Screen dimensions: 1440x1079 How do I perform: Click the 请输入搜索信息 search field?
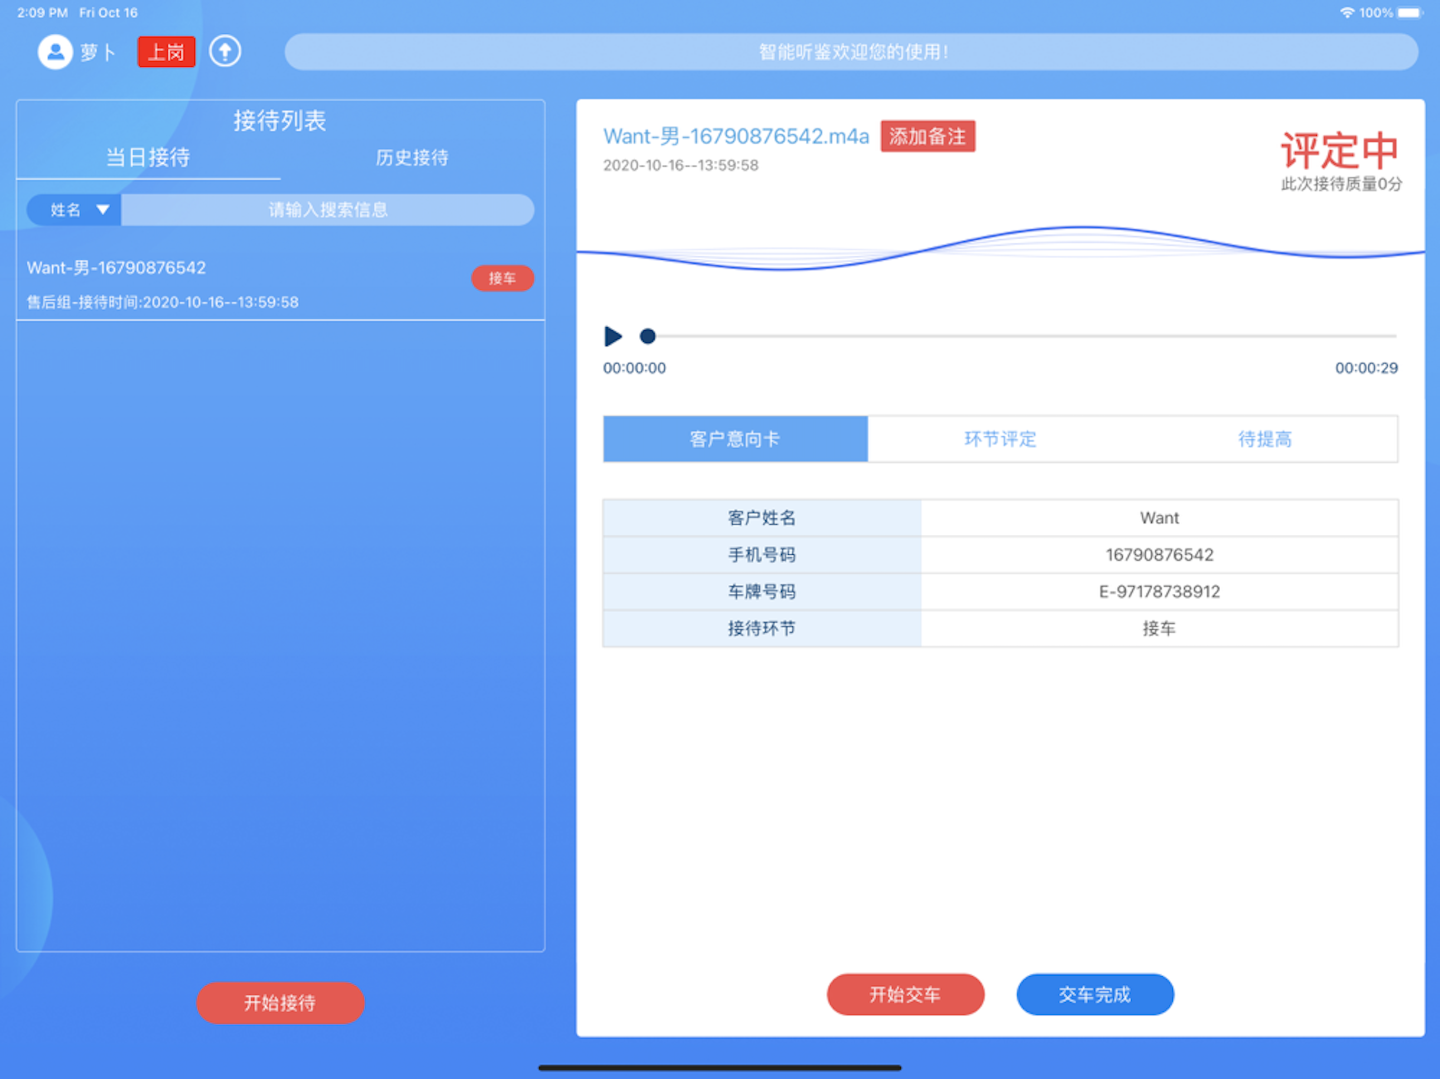click(327, 210)
